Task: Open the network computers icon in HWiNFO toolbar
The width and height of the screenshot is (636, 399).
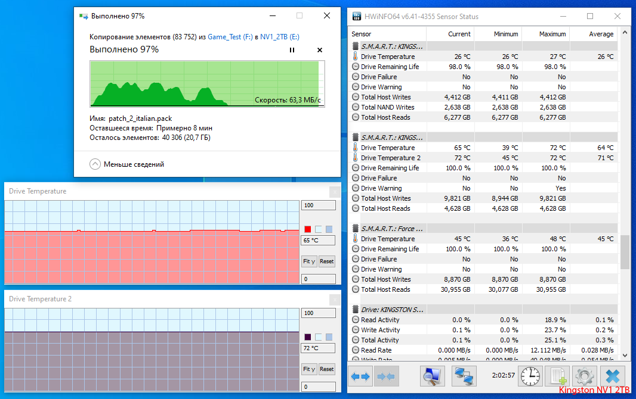Action: [464, 376]
